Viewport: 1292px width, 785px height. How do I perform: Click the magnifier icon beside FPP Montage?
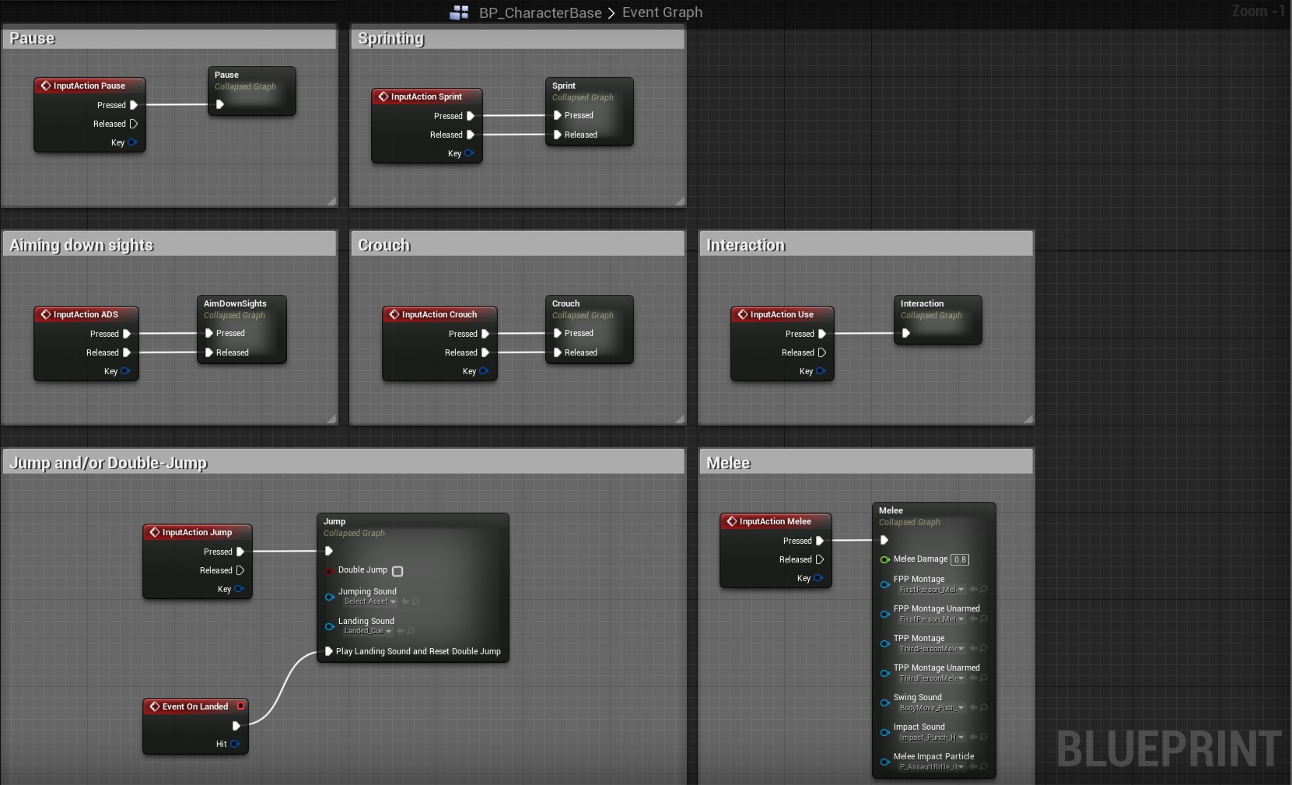click(x=984, y=590)
